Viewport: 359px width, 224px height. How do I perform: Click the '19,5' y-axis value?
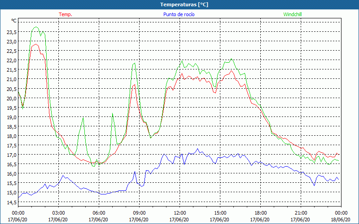click(12, 108)
